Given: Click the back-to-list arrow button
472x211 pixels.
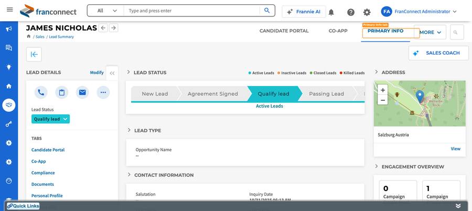Looking at the screenshot, I should pyautogui.click(x=34, y=54).
